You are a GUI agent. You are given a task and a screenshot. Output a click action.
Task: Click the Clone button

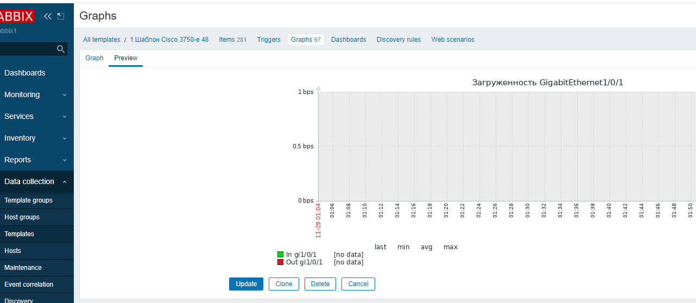284,284
